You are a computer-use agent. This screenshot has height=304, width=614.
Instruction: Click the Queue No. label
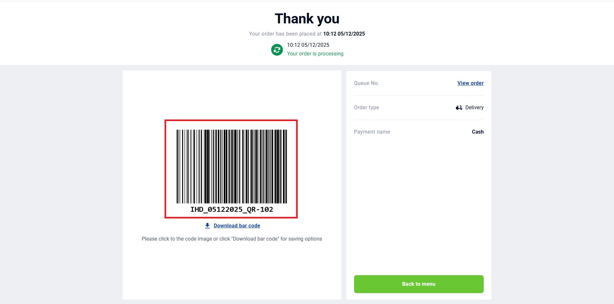pyautogui.click(x=366, y=83)
